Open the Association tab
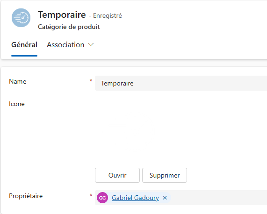Image resolution: width=267 pixels, height=214 pixels. (x=65, y=45)
